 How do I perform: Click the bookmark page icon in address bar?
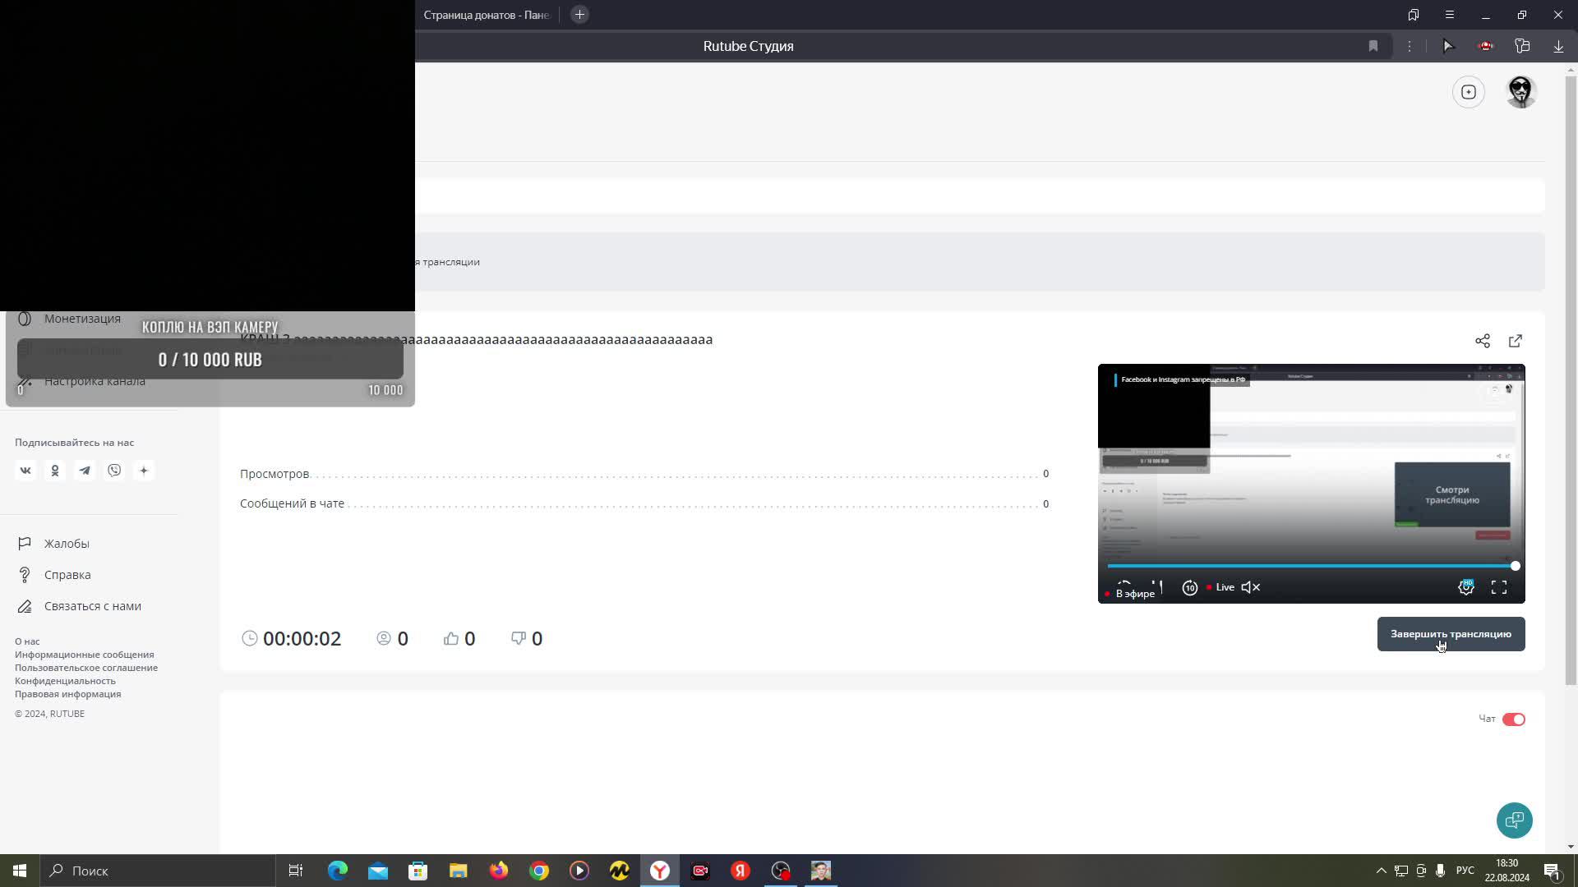pos(1373,46)
